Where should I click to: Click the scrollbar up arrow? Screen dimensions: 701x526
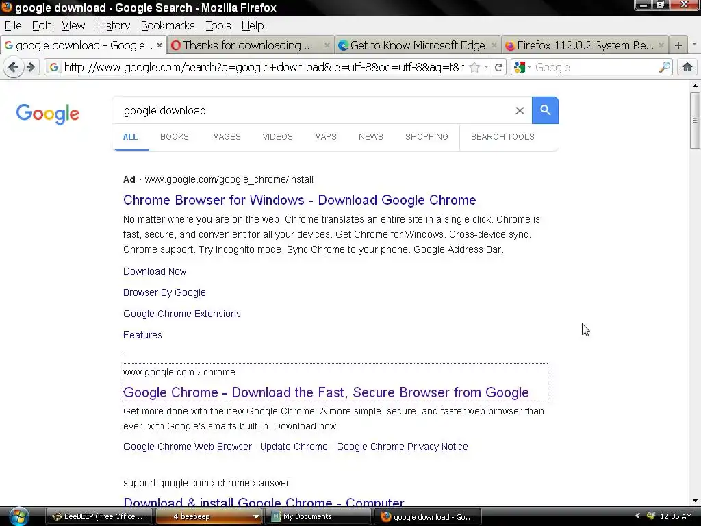pos(694,86)
